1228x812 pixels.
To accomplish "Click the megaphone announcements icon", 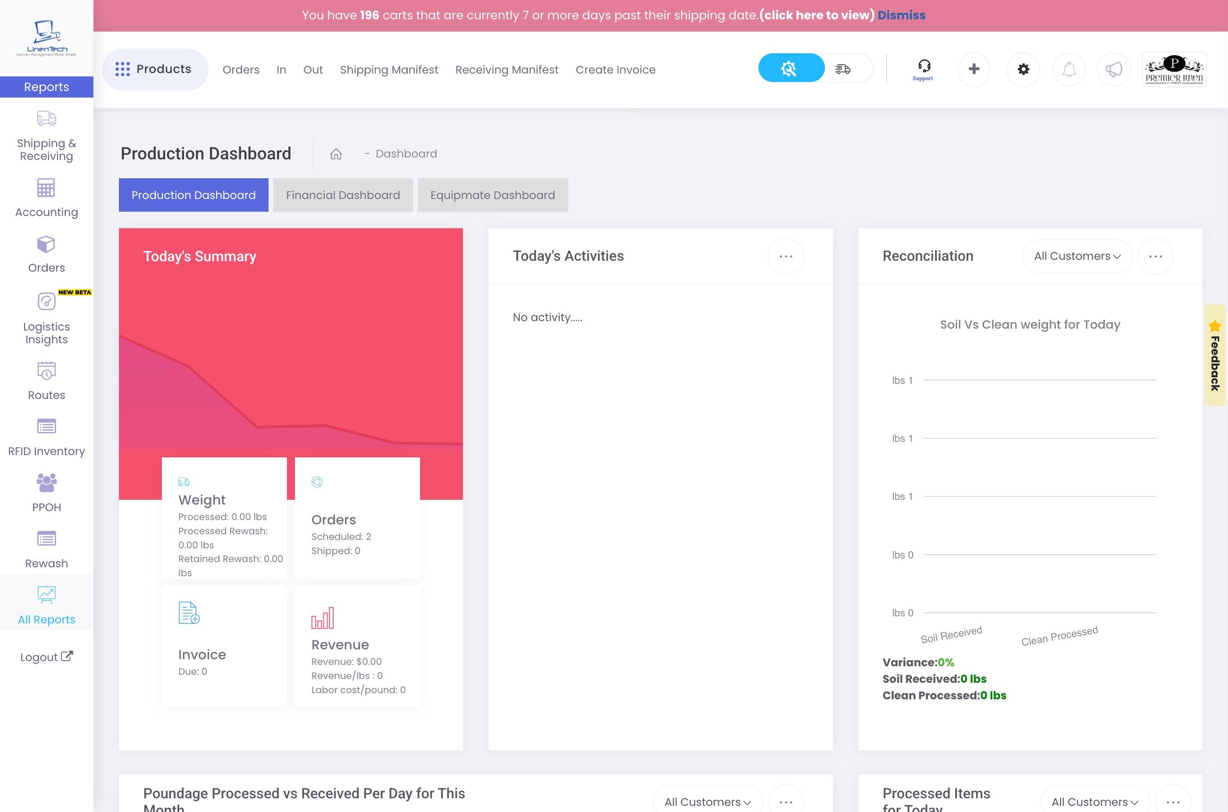I will [x=1113, y=69].
